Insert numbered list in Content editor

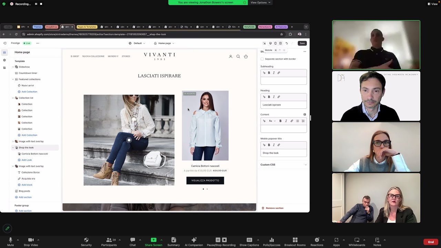pos(303,121)
